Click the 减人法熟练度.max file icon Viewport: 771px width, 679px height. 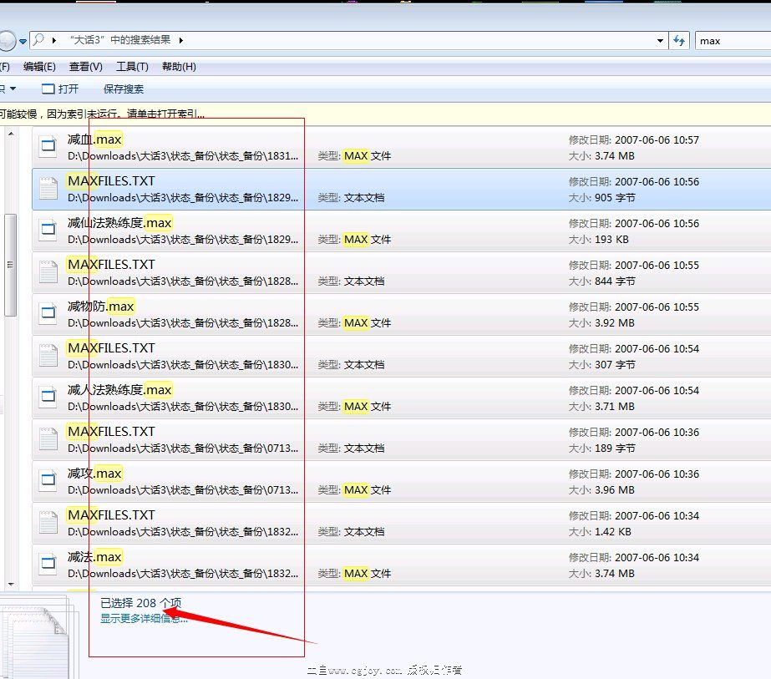[49, 398]
